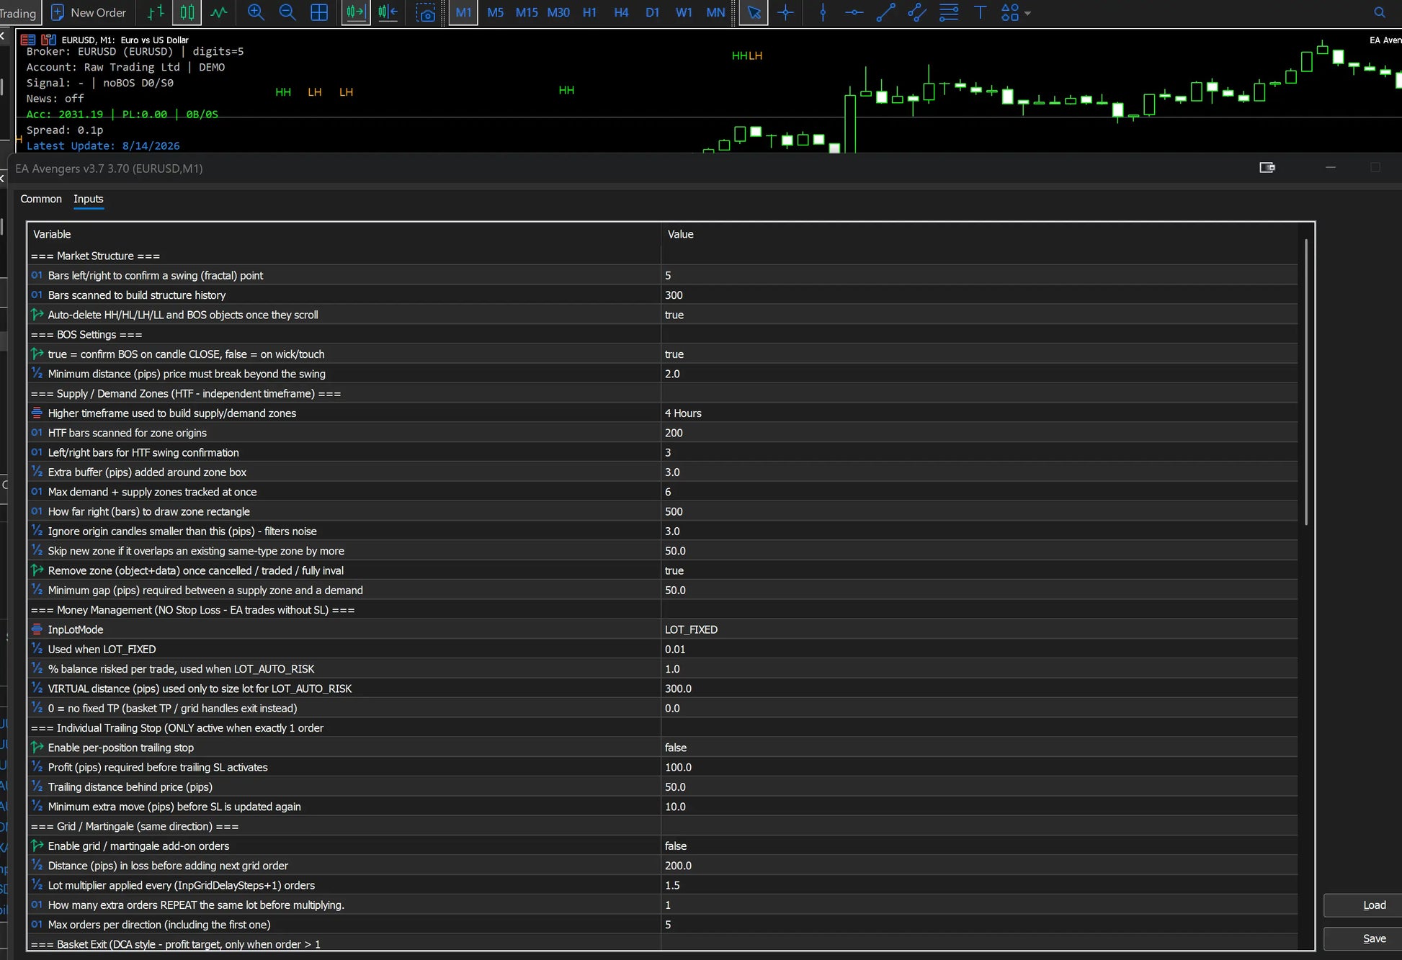
Task: Toggle Remove zone once cancelled value
Action: (x=979, y=570)
